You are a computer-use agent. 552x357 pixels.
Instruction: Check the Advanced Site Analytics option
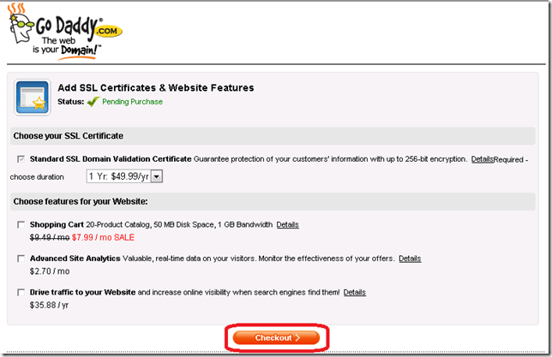[x=21, y=259]
